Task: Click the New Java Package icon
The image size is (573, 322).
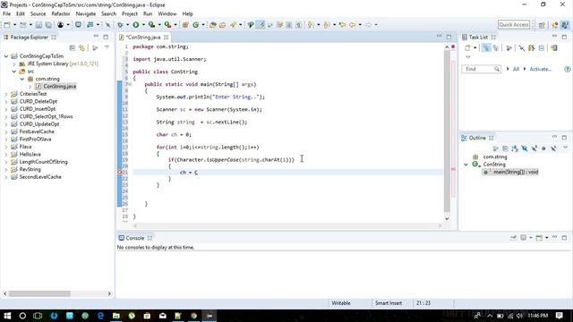Action: 185,25
